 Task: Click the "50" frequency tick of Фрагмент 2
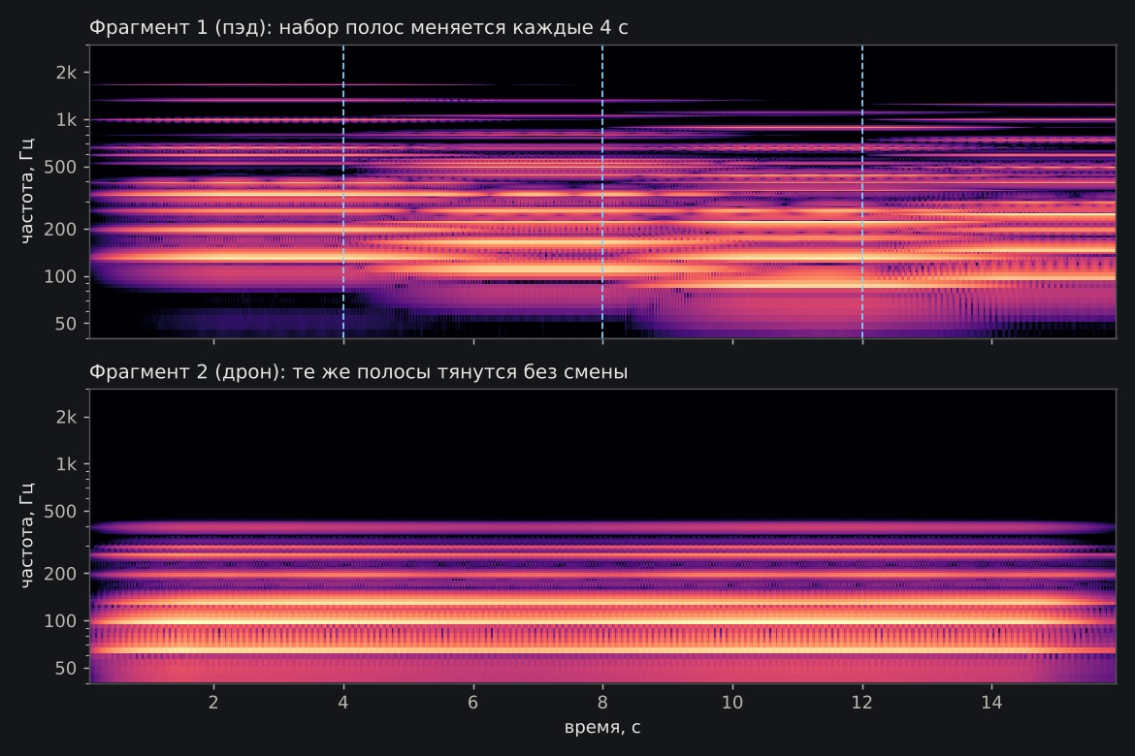pyautogui.click(x=66, y=669)
